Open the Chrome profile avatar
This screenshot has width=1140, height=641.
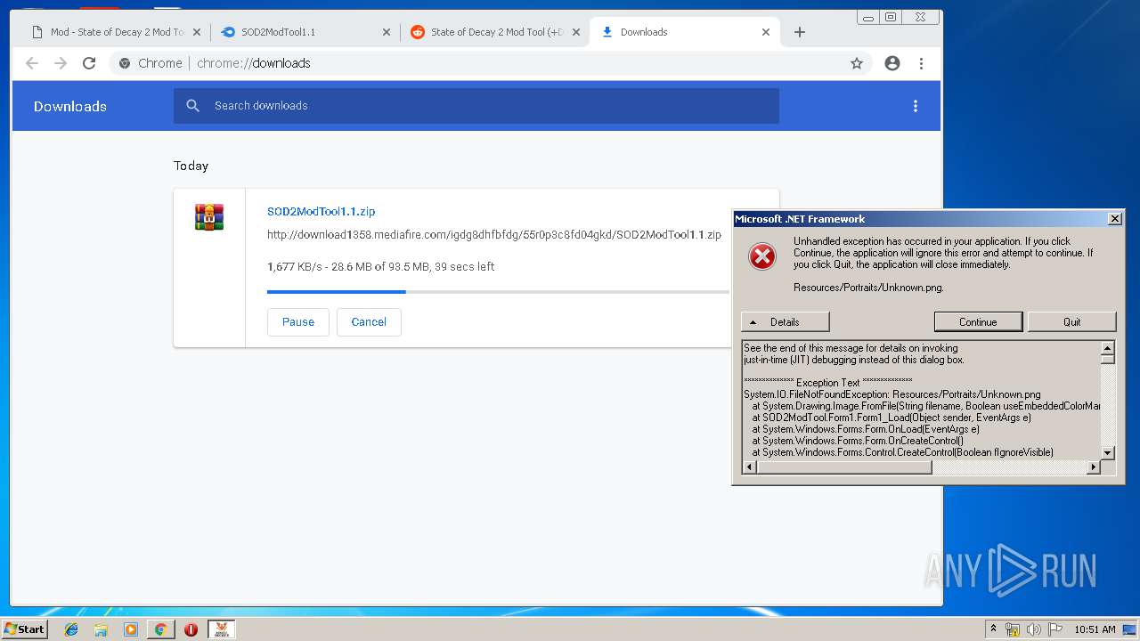pyautogui.click(x=892, y=63)
